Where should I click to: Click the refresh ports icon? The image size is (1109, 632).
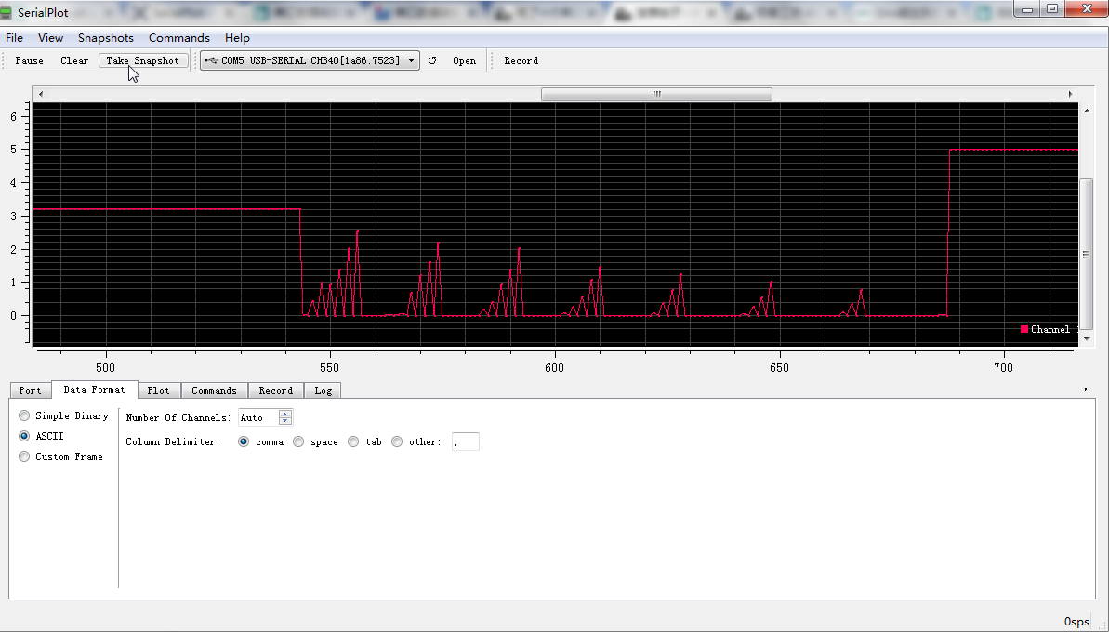point(432,60)
